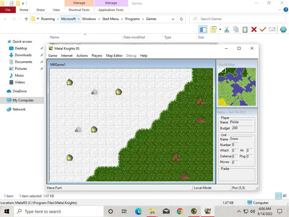
Task: Sort by Date modified column header
Action: pos(142,37)
